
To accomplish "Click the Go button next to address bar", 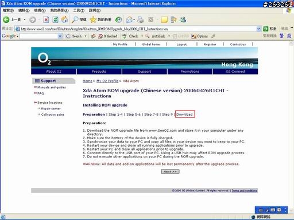I will coord(270,29).
